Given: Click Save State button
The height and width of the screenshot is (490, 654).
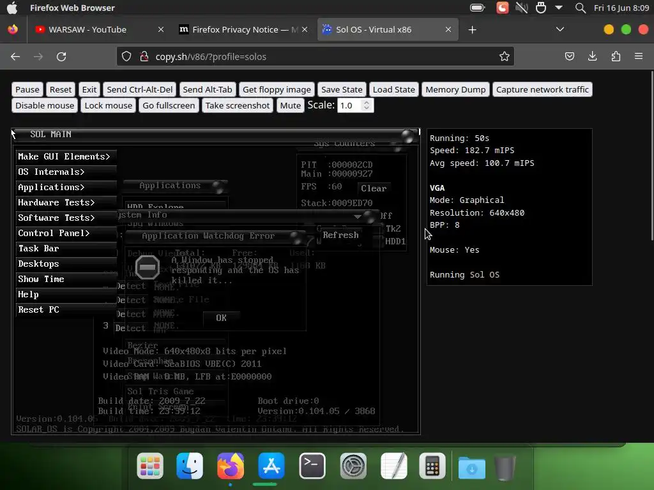Looking at the screenshot, I should click(x=342, y=89).
